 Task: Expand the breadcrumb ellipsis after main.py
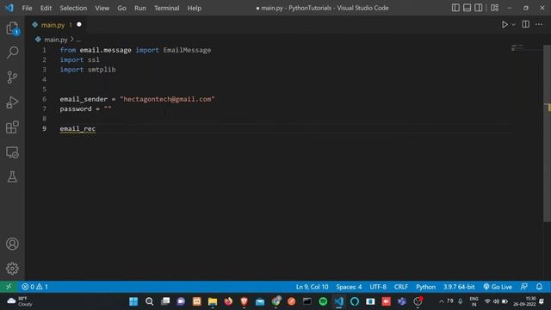click(78, 40)
